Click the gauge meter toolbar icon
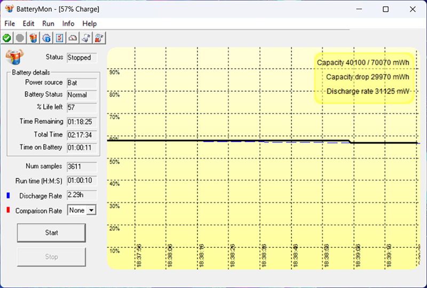Image resolution: width=427 pixels, height=288 pixels. pyautogui.click(x=73, y=38)
